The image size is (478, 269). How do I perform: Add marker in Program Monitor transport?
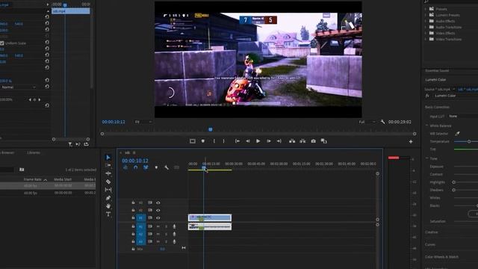coord(202,141)
